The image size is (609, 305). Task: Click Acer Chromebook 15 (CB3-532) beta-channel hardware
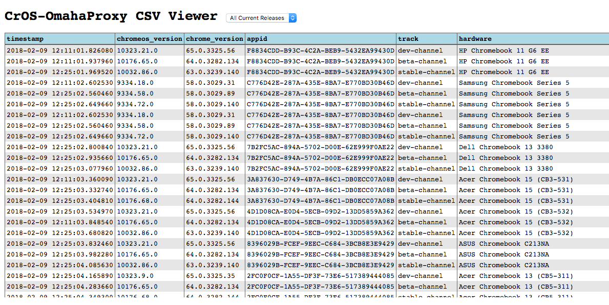516,222
